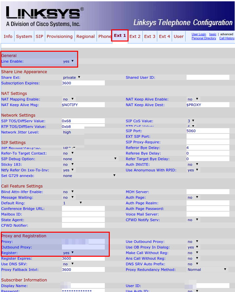235x292 pixels.
Task: Select the Regional tab
Action: (x=85, y=37)
